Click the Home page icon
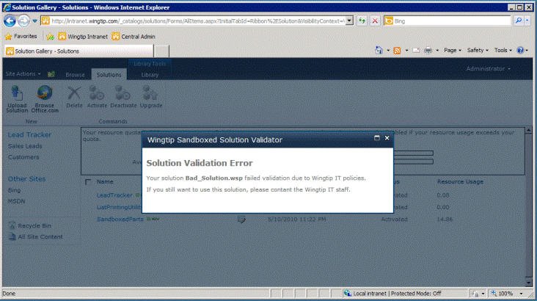Screen dimensions: 537x301 point(379,51)
